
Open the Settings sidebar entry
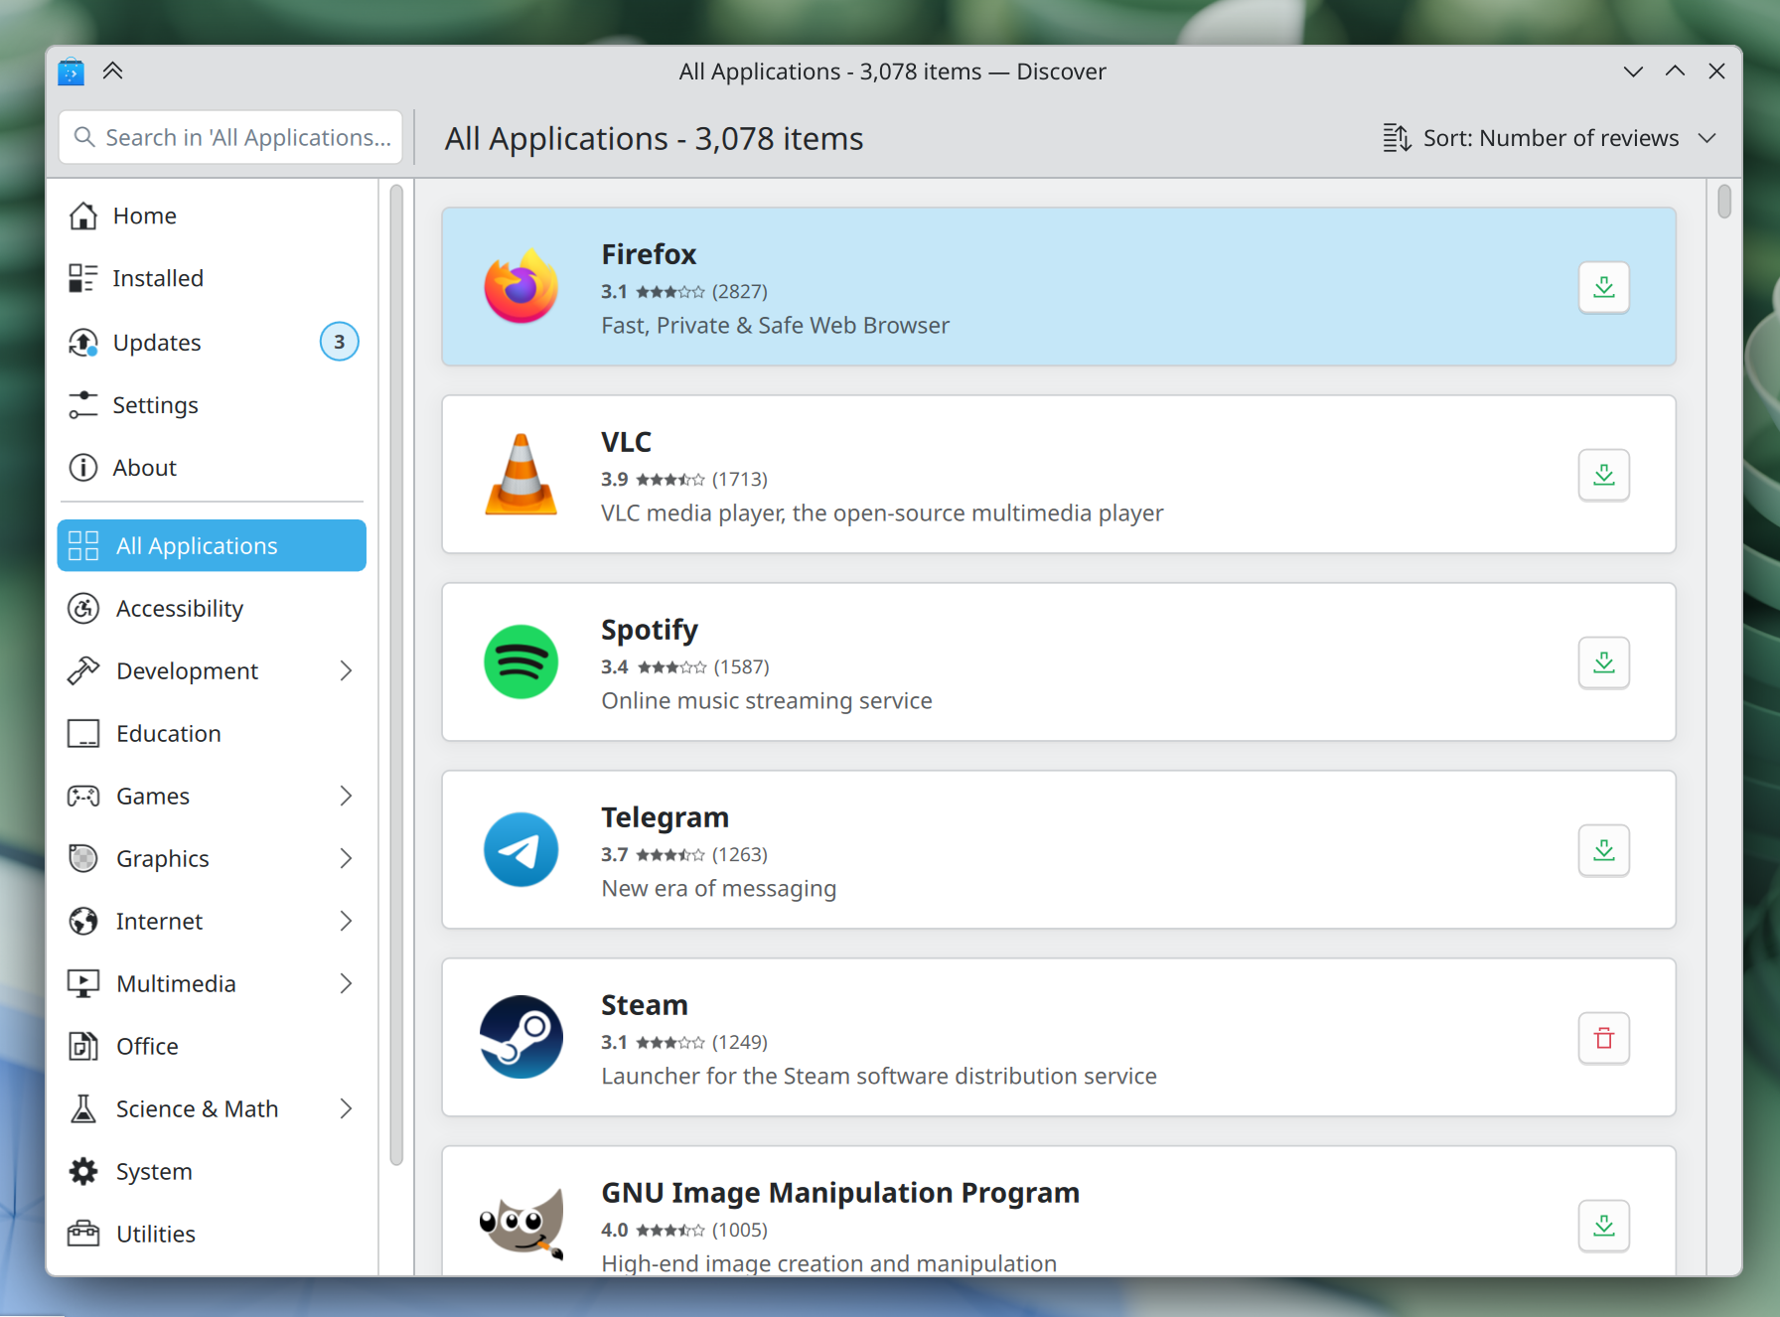tap(155, 405)
